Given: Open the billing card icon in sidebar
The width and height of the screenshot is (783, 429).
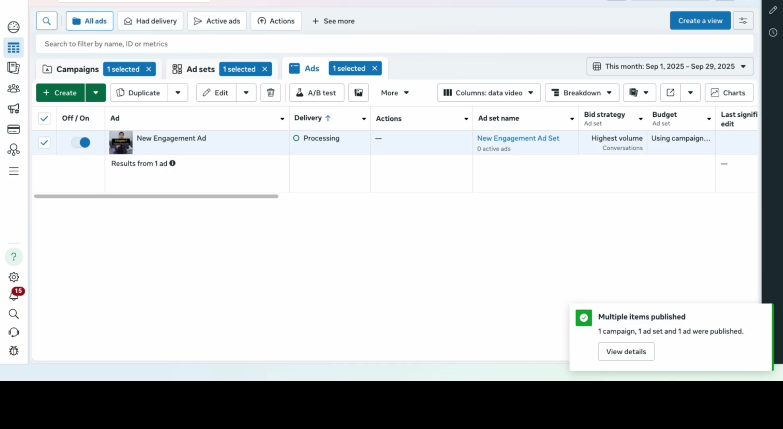Looking at the screenshot, I should tap(14, 129).
